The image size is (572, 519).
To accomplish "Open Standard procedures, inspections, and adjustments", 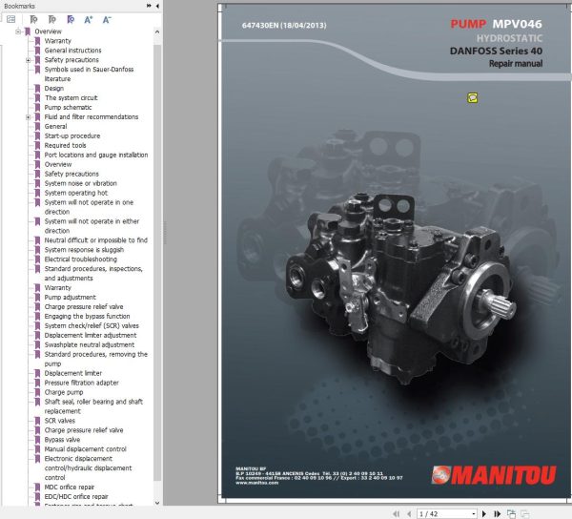I will click(93, 274).
